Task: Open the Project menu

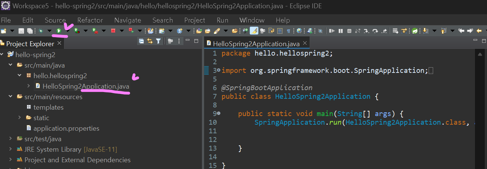Action: tap(195, 20)
